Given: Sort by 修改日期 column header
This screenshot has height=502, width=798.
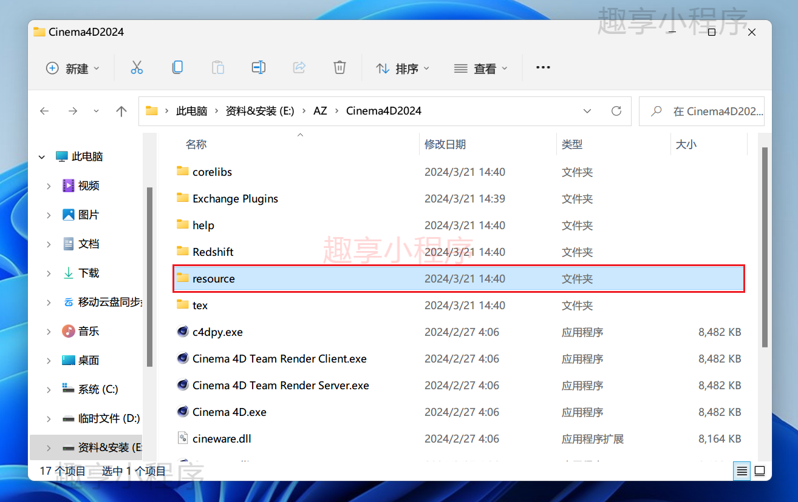Looking at the screenshot, I should pos(445,144).
